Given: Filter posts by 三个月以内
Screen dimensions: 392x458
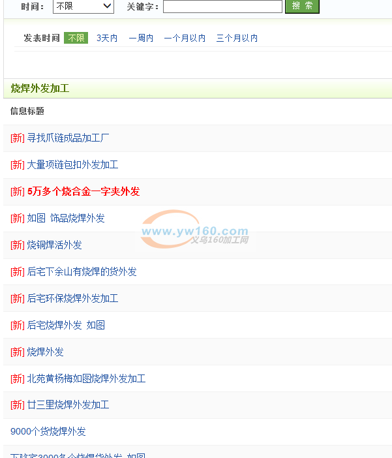Looking at the screenshot, I should tap(237, 38).
